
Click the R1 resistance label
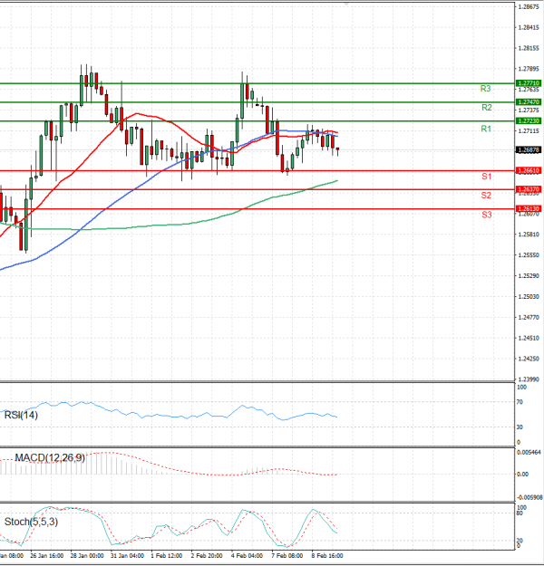click(x=486, y=129)
